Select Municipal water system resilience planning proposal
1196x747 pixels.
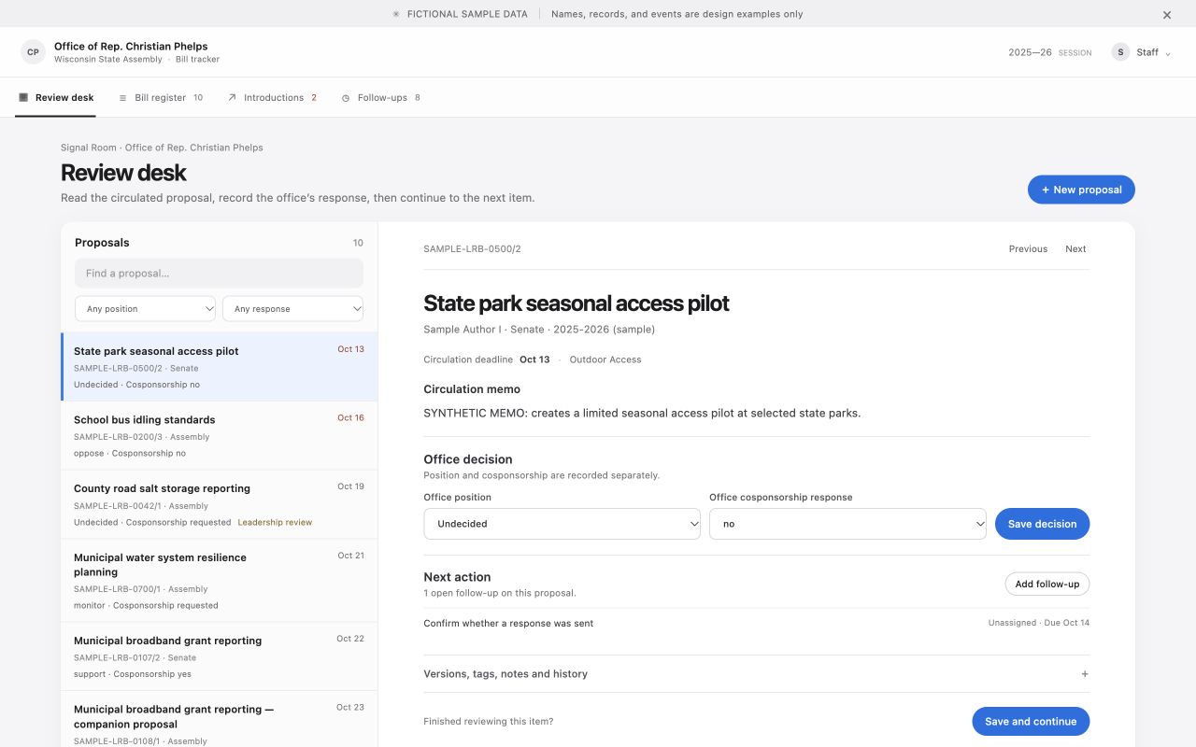pyautogui.click(x=220, y=581)
